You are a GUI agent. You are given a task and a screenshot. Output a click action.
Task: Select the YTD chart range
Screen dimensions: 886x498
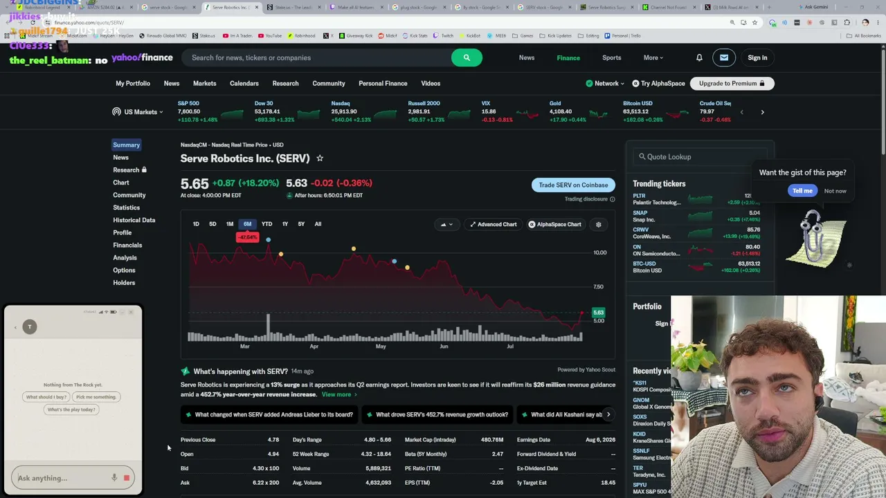[x=266, y=224]
